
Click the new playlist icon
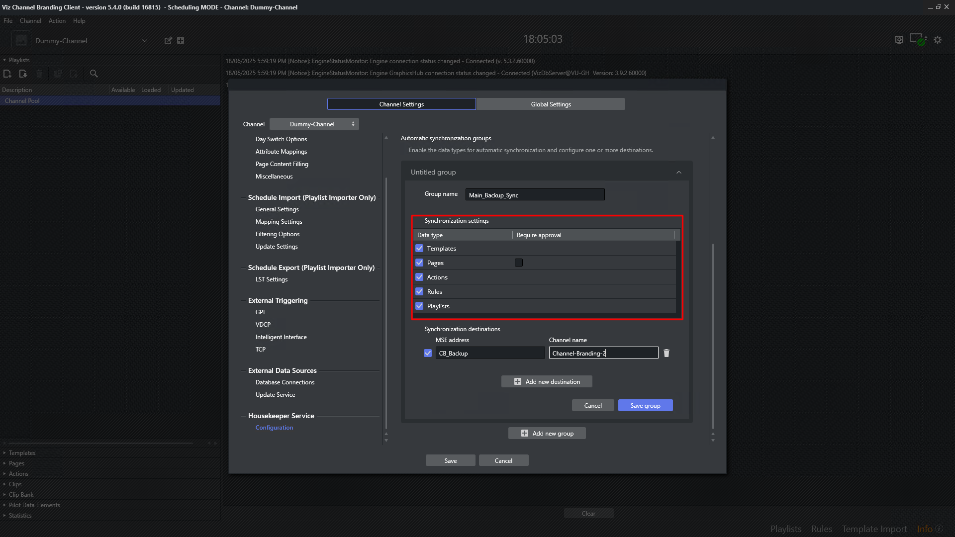pos(7,74)
